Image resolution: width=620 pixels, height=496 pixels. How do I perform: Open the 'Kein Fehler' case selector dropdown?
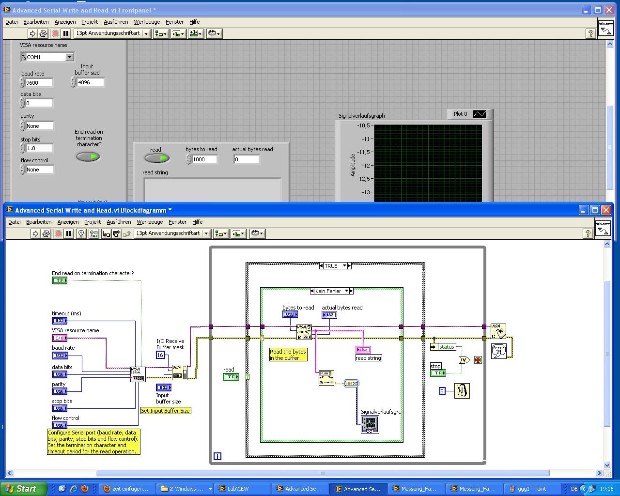click(x=346, y=291)
